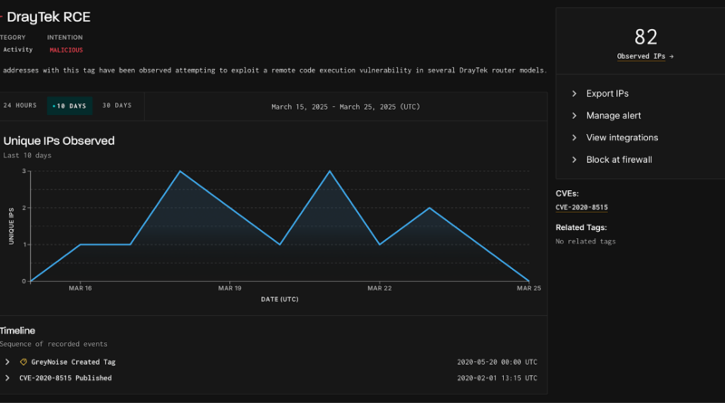Click the 2020-02-01 13:15 UTC timestamp
Screen dimensions: 725x403
497,378
